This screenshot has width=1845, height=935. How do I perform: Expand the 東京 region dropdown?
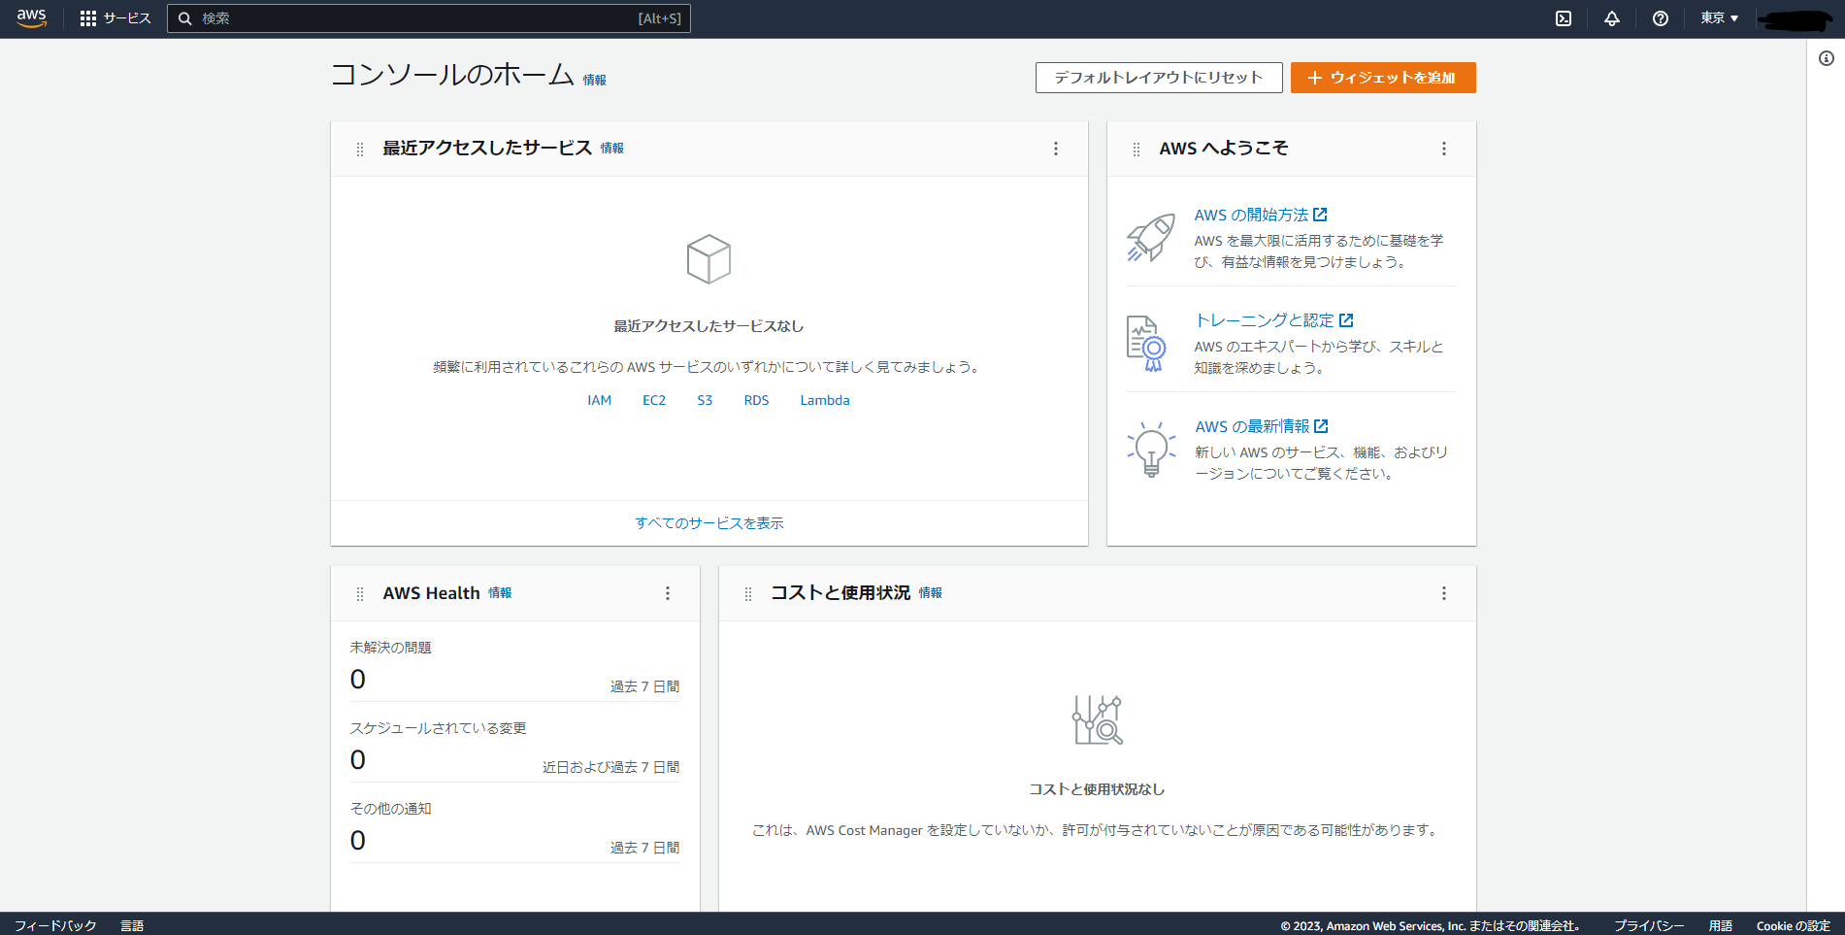click(x=1719, y=18)
